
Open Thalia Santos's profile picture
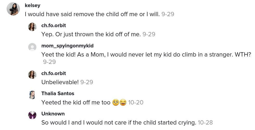(32, 95)
